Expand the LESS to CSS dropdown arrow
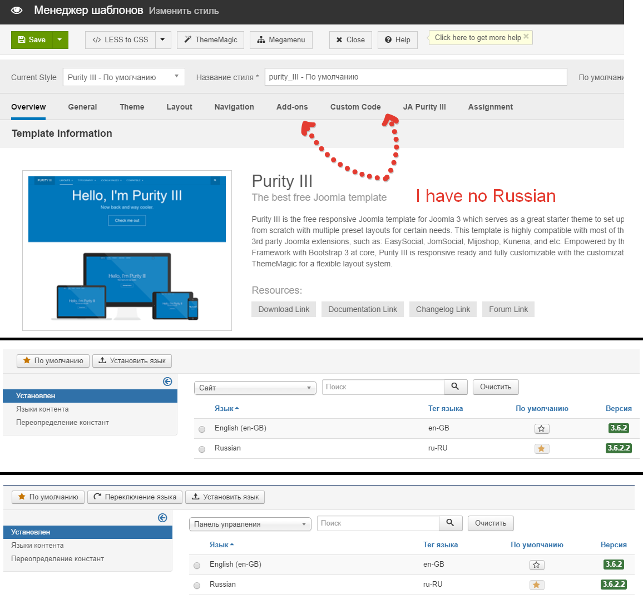The image size is (643, 604). (162, 40)
